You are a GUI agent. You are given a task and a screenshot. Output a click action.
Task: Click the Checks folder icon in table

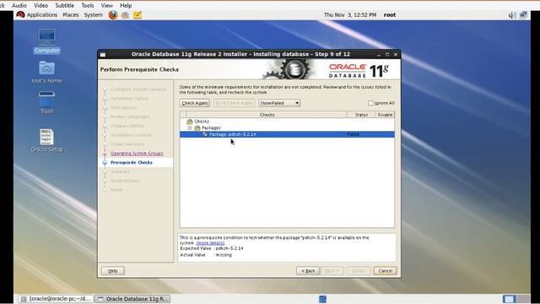(x=189, y=122)
